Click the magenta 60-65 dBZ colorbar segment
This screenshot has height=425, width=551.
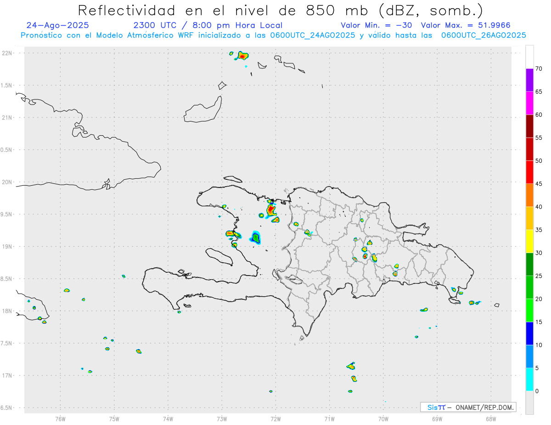tap(529, 103)
